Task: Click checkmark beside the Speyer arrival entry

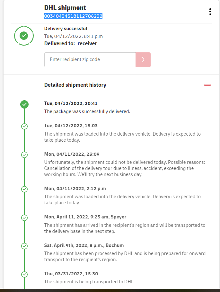Action: click(24, 217)
